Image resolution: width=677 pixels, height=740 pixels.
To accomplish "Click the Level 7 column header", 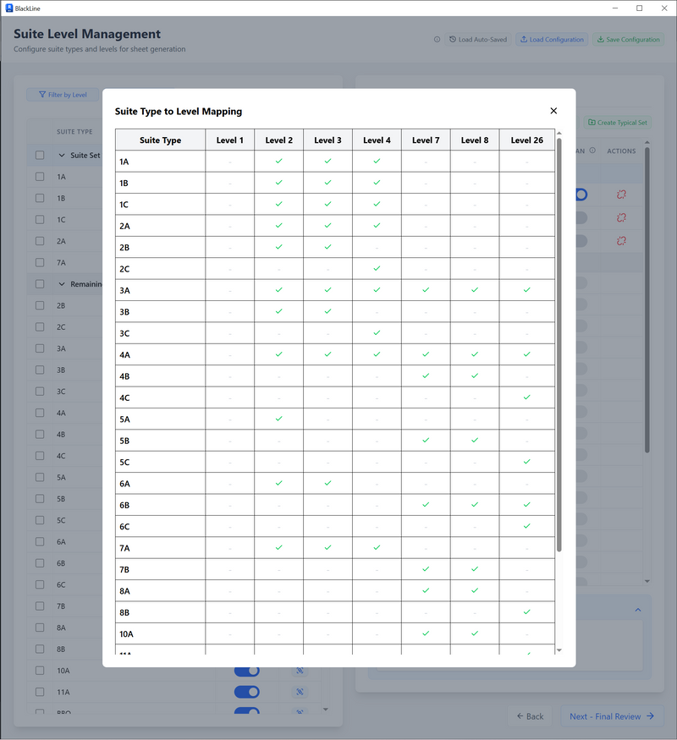I will click(x=426, y=140).
